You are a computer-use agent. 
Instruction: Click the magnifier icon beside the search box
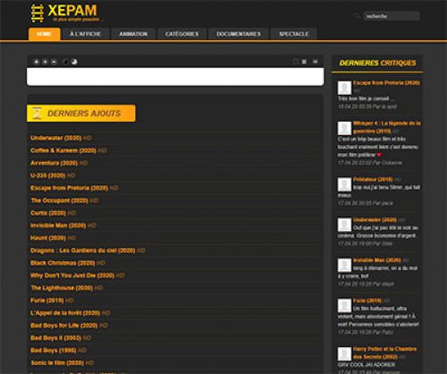(357, 16)
